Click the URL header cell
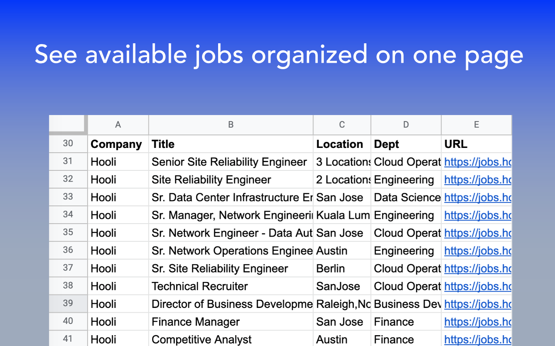Screen dimensions: 555x346 point(477,144)
